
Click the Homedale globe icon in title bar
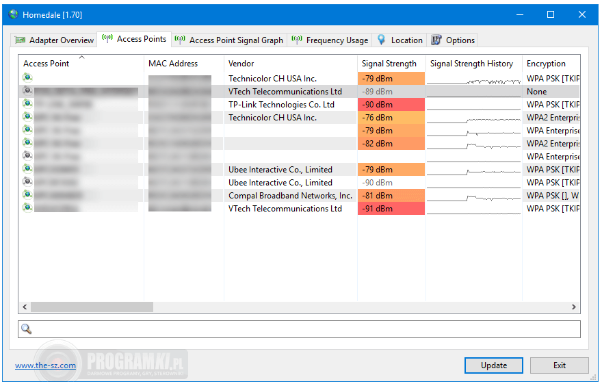(14, 14)
